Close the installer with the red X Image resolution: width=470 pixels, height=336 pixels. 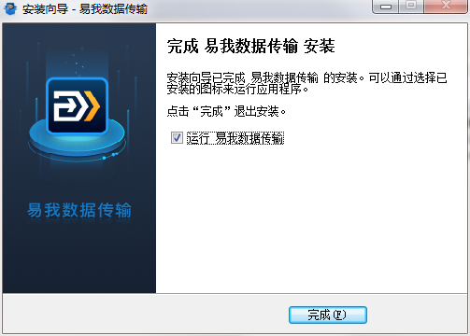[x=446, y=7]
